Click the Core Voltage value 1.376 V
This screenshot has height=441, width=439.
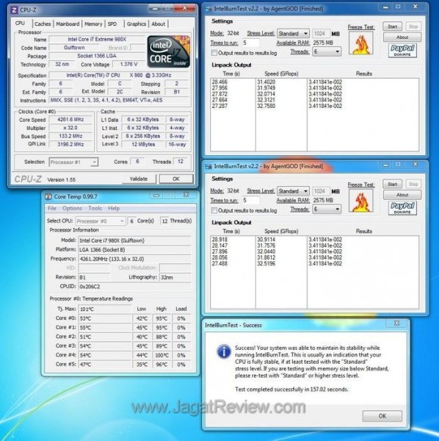tap(128, 65)
